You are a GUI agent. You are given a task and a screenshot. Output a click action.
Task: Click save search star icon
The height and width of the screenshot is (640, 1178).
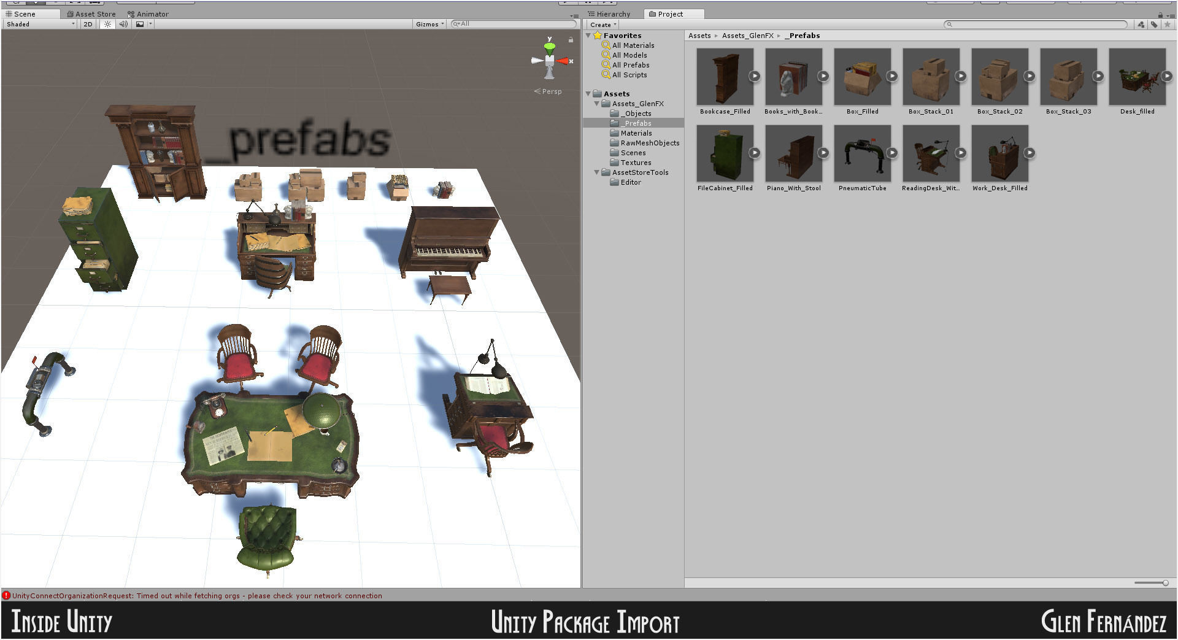[1168, 25]
